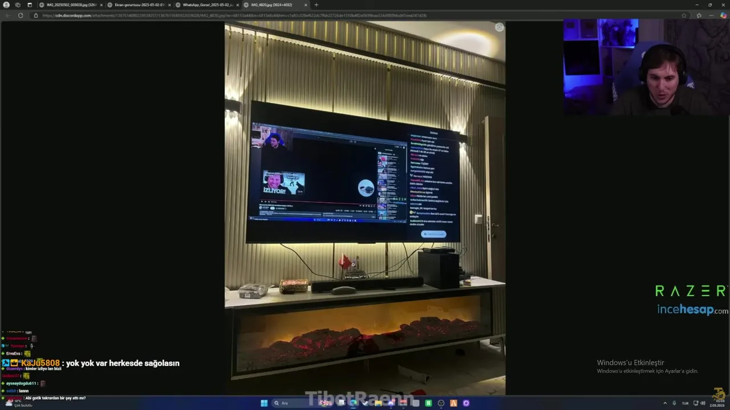View site information lock icon
This screenshot has width=730, height=410.
coord(36,15)
